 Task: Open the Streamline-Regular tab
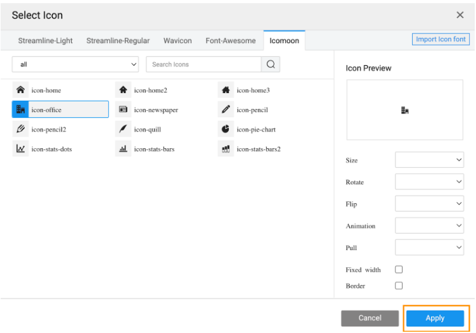[x=118, y=41]
